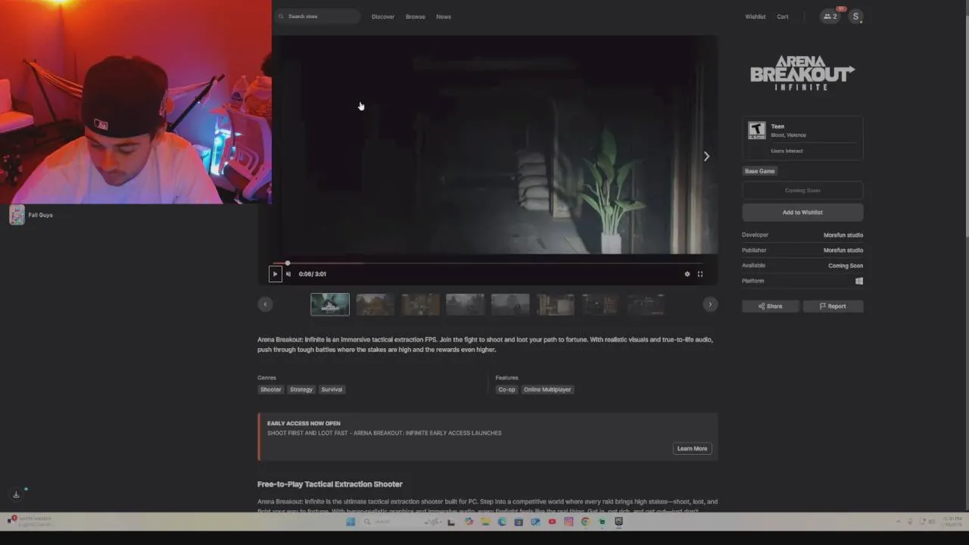Click the Online Multiplayer feature tag
The height and width of the screenshot is (545, 969).
(547, 390)
